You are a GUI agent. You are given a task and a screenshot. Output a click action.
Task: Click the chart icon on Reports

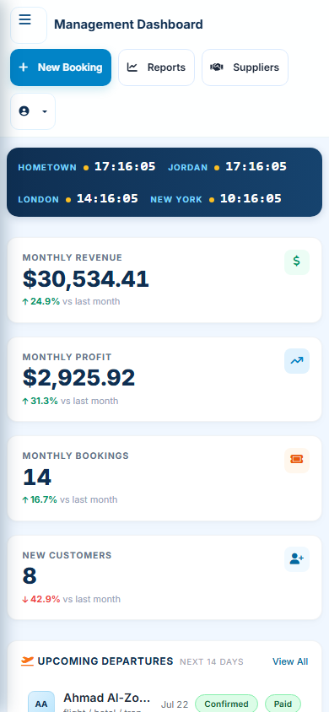click(132, 67)
